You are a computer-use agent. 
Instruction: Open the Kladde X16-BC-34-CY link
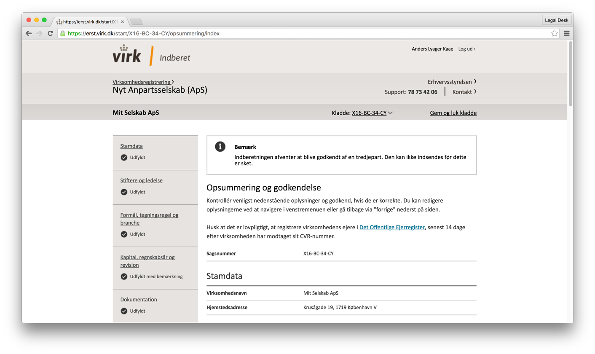369,113
